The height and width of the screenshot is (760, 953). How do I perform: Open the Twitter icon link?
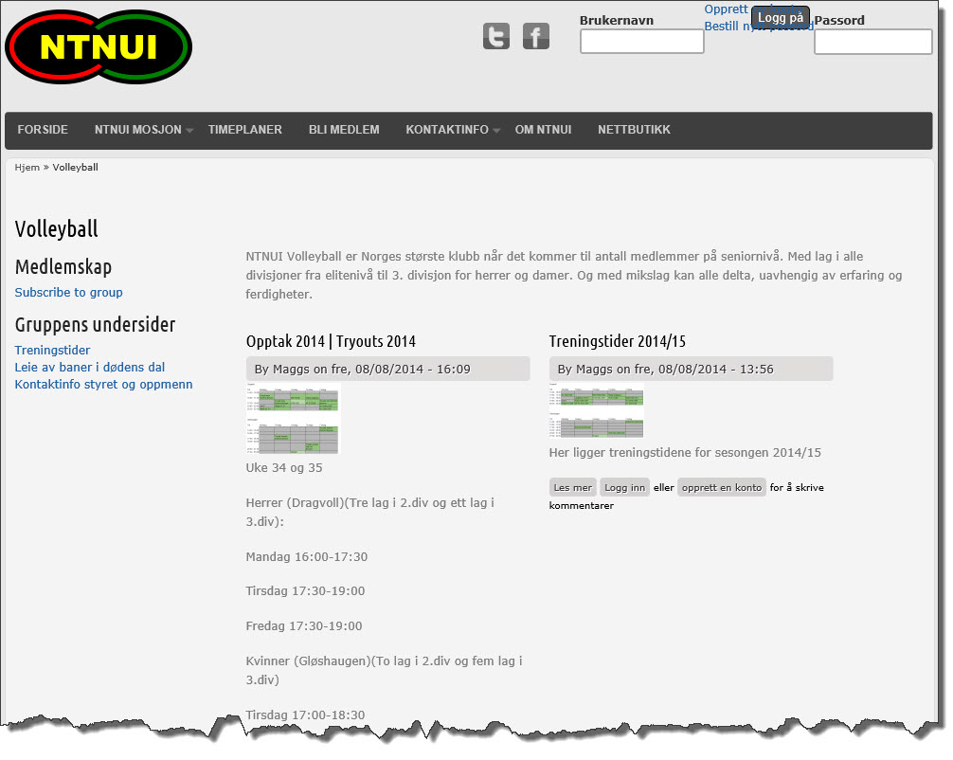pos(496,36)
